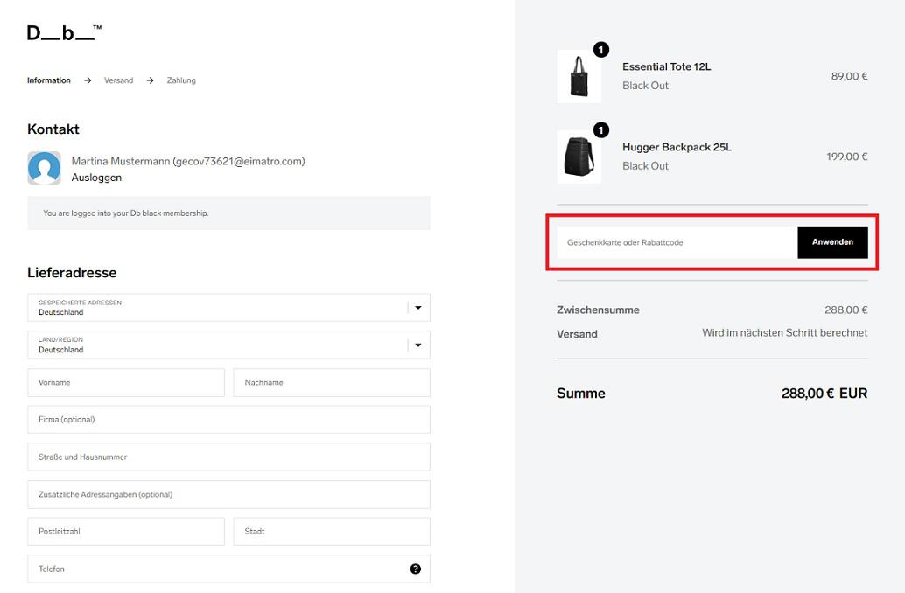The image size is (905, 593).
Task: Click the 199,00 € price
Action: click(x=846, y=157)
